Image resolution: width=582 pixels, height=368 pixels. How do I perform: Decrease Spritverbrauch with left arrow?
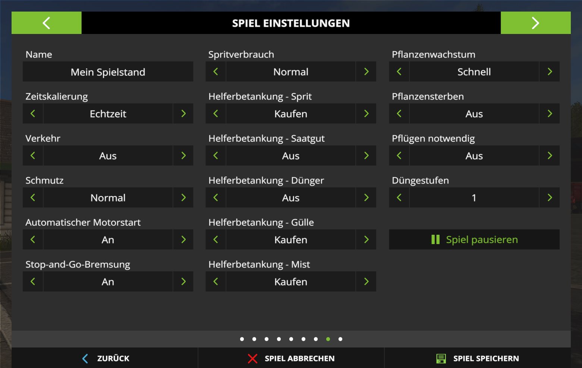click(x=216, y=72)
